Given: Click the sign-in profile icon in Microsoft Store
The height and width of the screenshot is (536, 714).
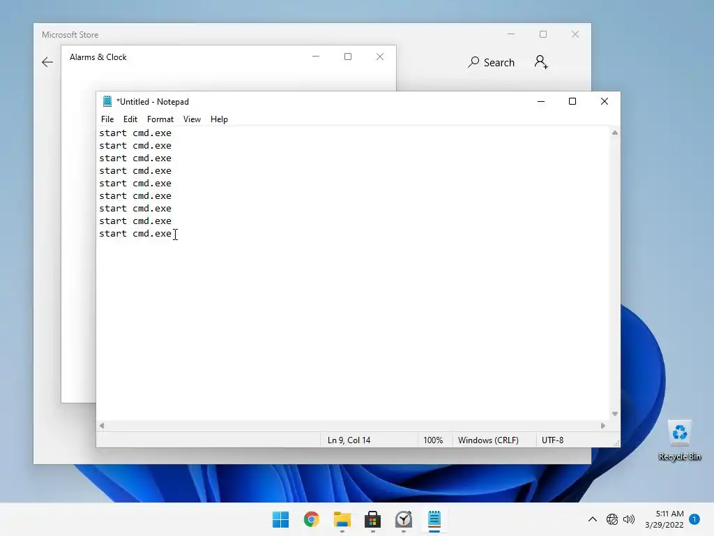Looking at the screenshot, I should pos(541,62).
